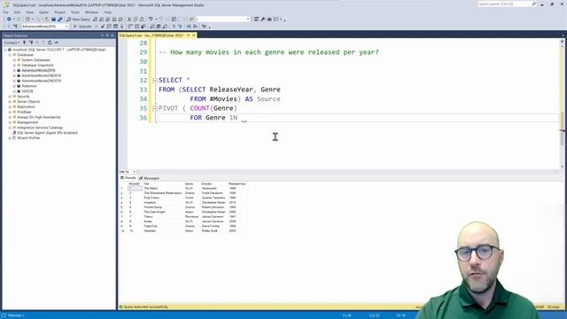This screenshot has width=567, height=319.
Task: Open the Connect dropdown in Object Explorer
Action: point(12,43)
